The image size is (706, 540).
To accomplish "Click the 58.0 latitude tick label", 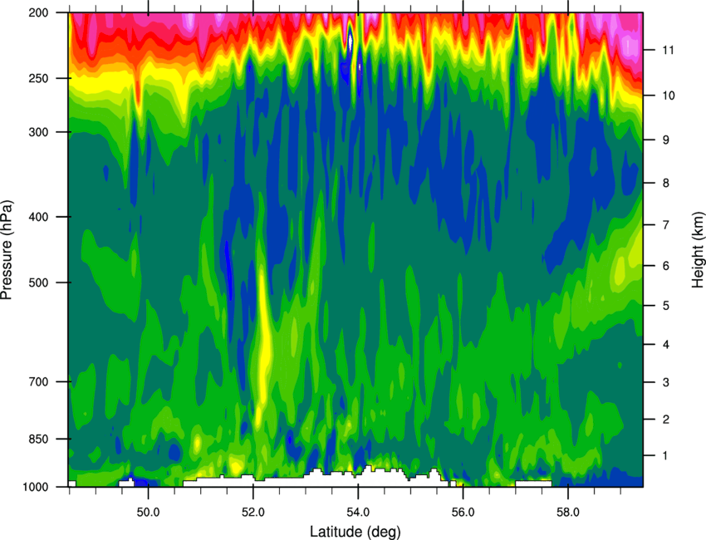I will click(x=568, y=512).
